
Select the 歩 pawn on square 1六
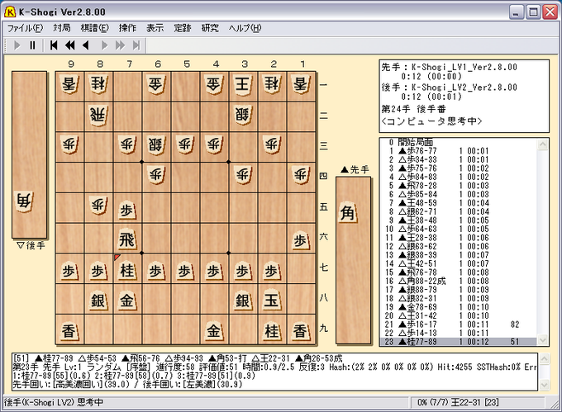[300, 240]
